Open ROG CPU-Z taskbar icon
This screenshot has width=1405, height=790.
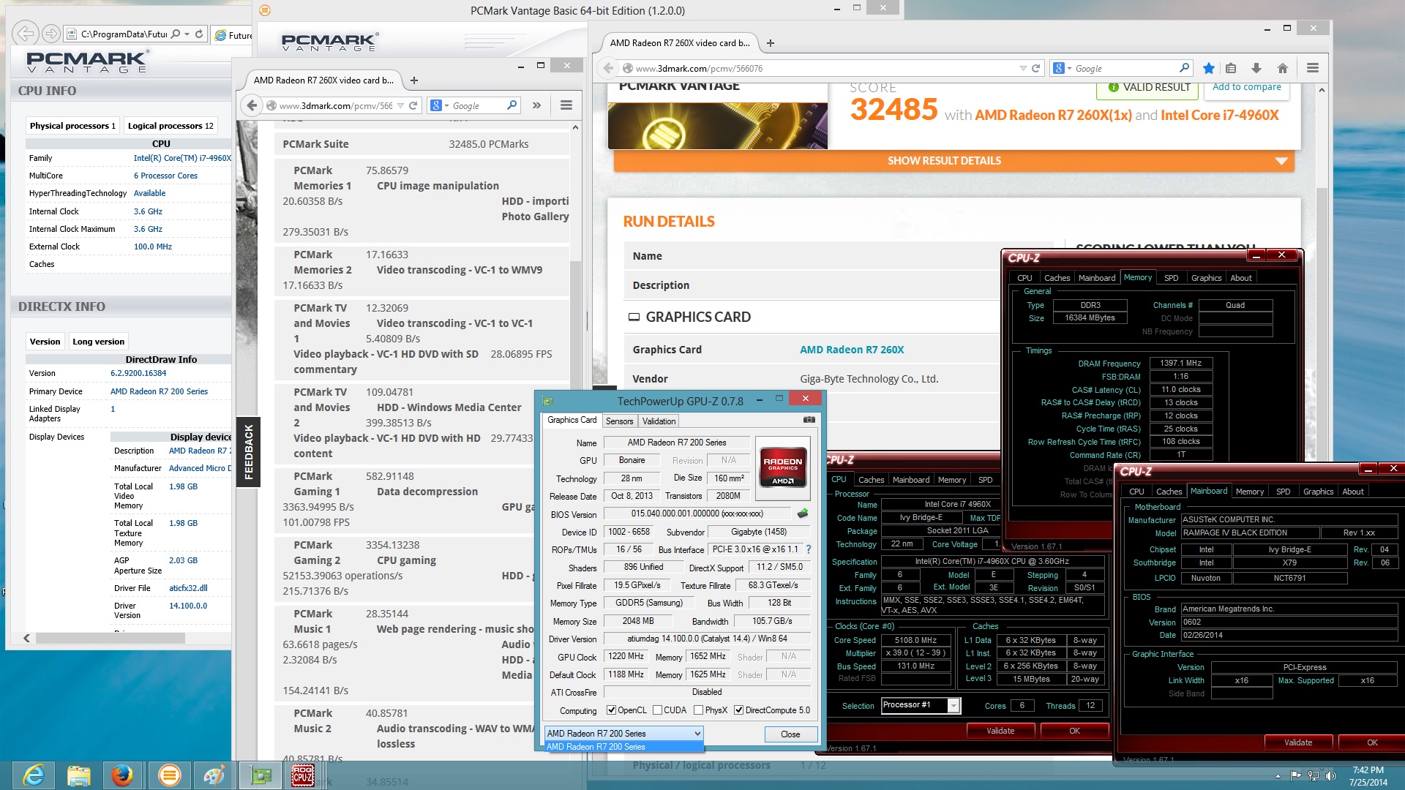302,775
